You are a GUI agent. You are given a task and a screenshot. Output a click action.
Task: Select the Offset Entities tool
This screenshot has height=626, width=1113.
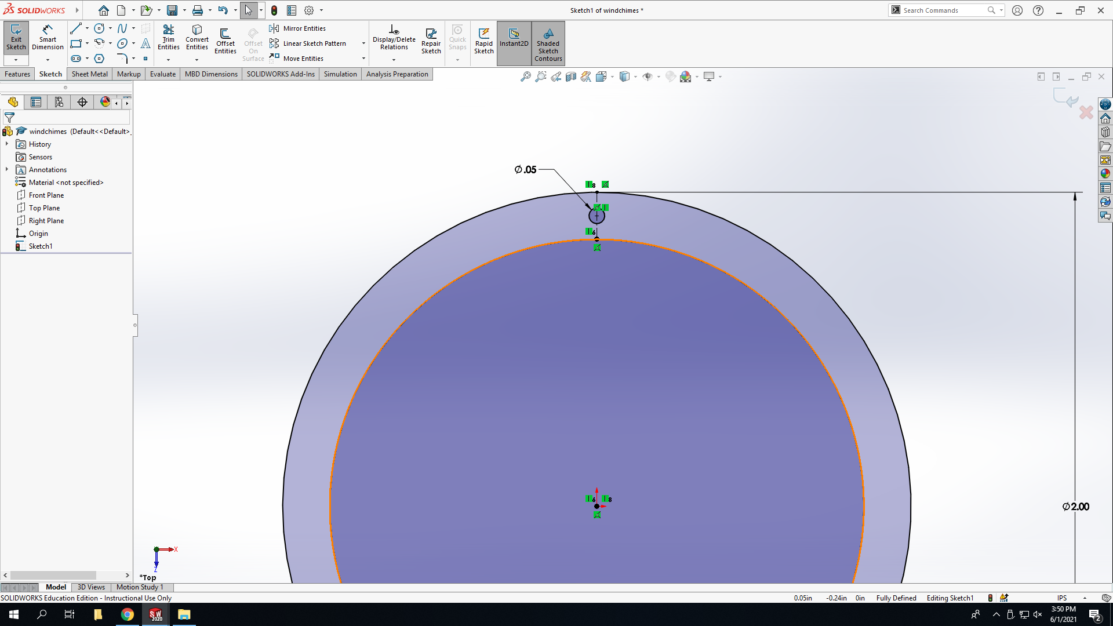pyautogui.click(x=225, y=41)
